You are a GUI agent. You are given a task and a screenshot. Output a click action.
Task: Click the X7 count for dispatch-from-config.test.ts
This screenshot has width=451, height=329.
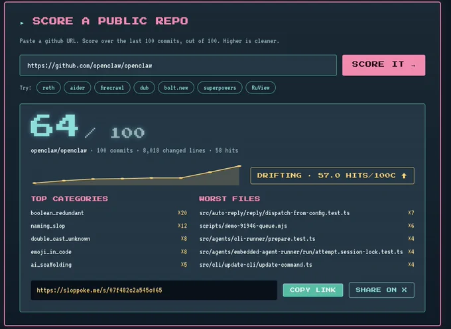[x=411, y=213]
